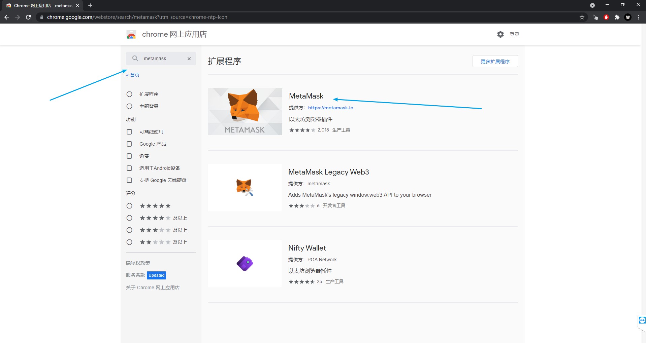Click the browser forward arrow
Viewport: 646px width, 343px height.
[x=18, y=17]
